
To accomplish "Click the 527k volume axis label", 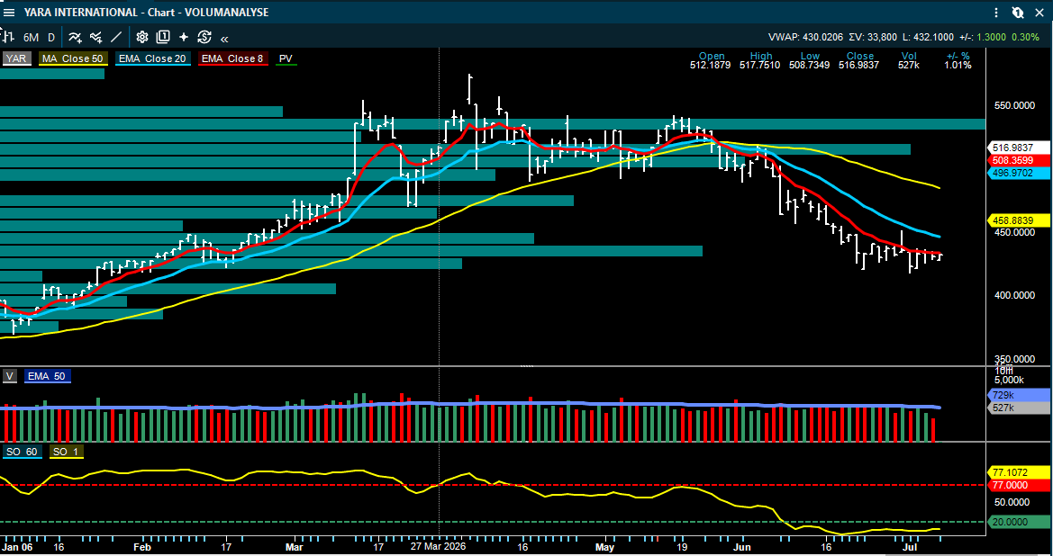I will pyautogui.click(x=1018, y=408).
